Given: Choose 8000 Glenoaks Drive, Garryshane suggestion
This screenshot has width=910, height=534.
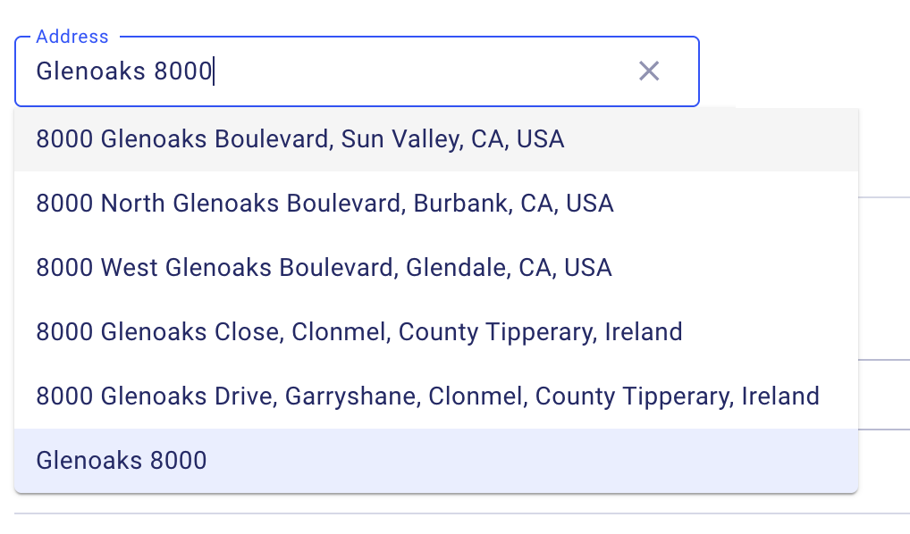Looking at the screenshot, I should coord(427,396).
